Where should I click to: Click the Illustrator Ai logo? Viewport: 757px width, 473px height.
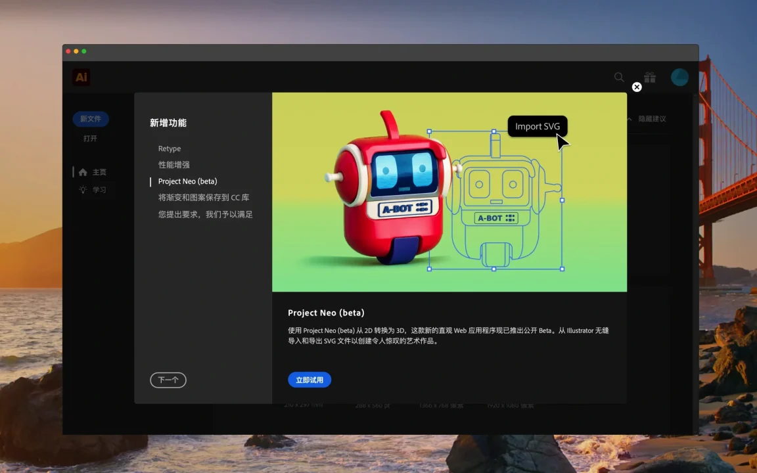81,78
